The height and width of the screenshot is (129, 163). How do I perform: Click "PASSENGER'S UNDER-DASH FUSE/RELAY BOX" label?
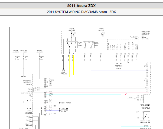tap(146, 35)
